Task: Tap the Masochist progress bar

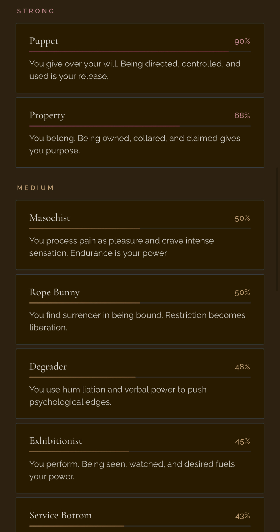Action: pos(140,228)
